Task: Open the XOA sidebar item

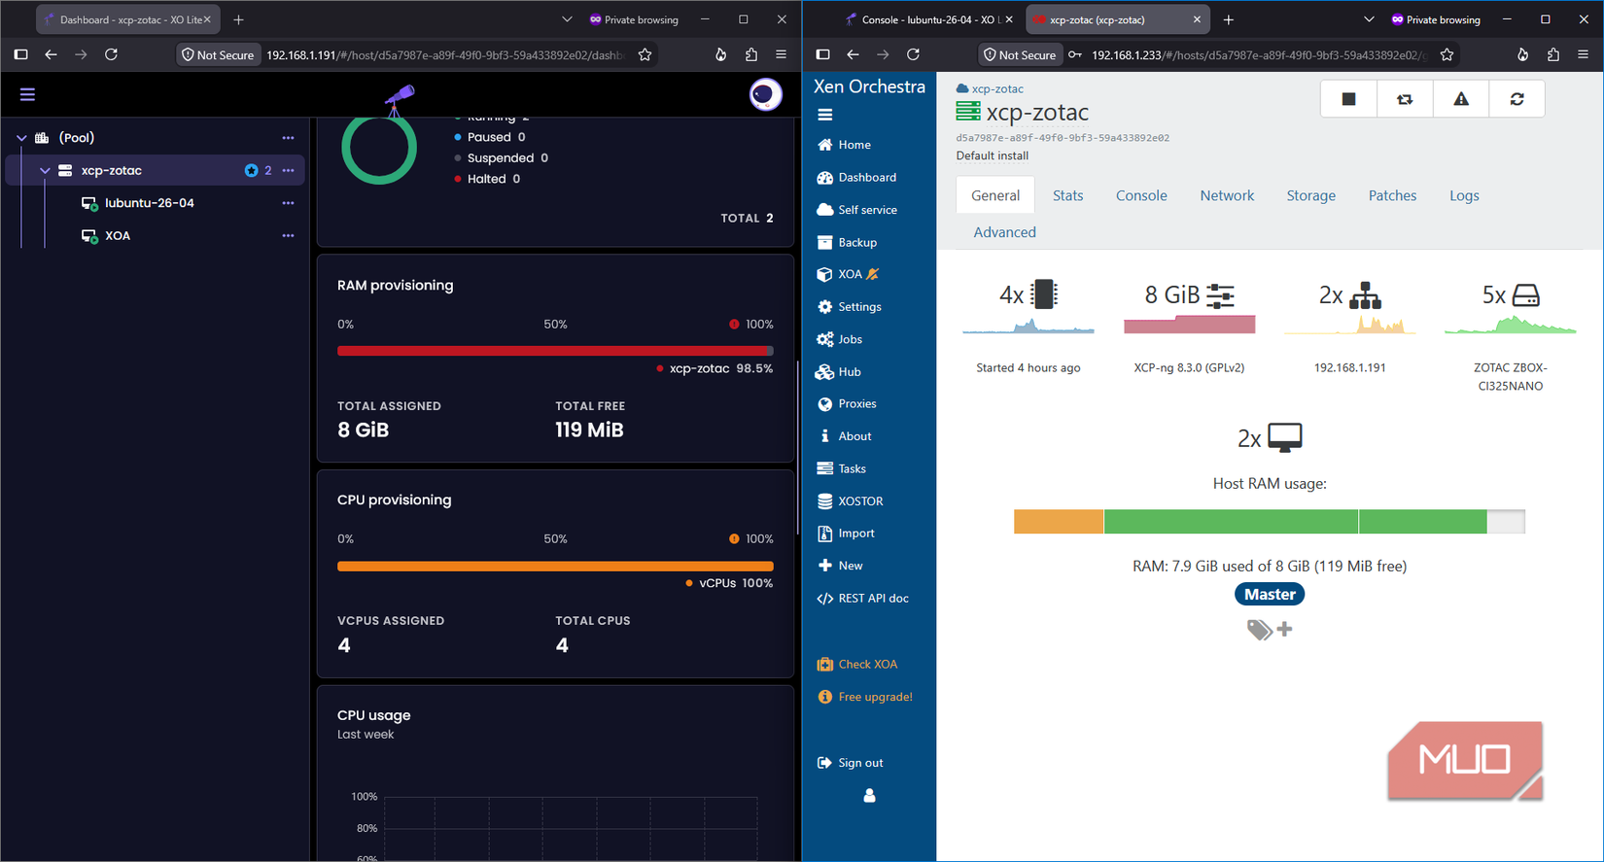Action: pyautogui.click(x=848, y=274)
